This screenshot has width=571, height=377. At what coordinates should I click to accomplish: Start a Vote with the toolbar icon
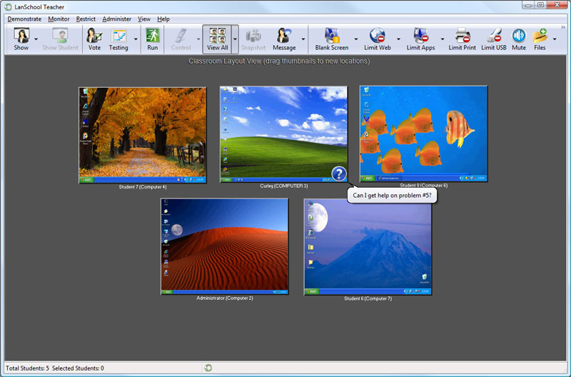94,39
